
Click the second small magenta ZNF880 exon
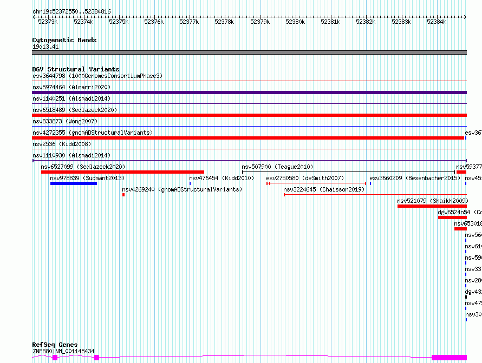(96, 358)
